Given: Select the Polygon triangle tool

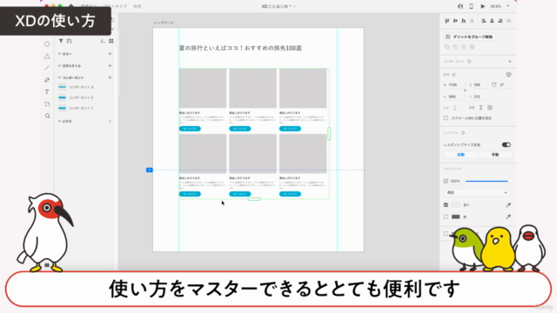Looking at the screenshot, I should (x=47, y=56).
